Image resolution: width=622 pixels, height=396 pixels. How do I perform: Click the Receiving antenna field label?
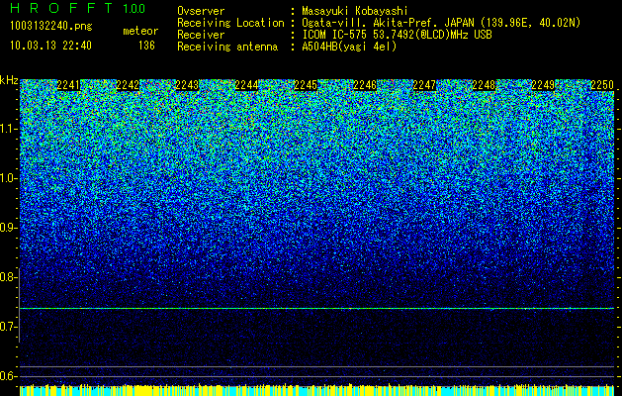click(227, 47)
